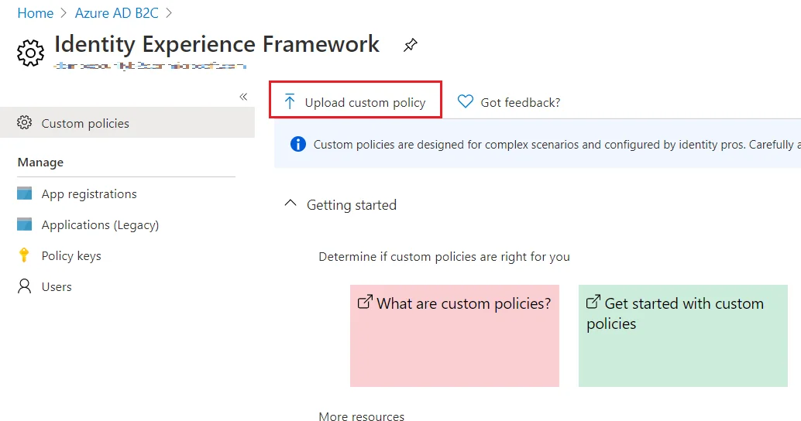The height and width of the screenshot is (421, 801).
Task: Click the More resources text
Action: click(x=361, y=416)
